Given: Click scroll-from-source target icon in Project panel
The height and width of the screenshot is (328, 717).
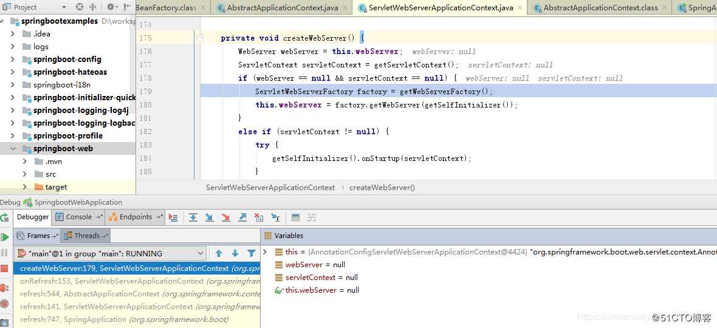Looking at the screenshot, I should click(x=80, y=7).
